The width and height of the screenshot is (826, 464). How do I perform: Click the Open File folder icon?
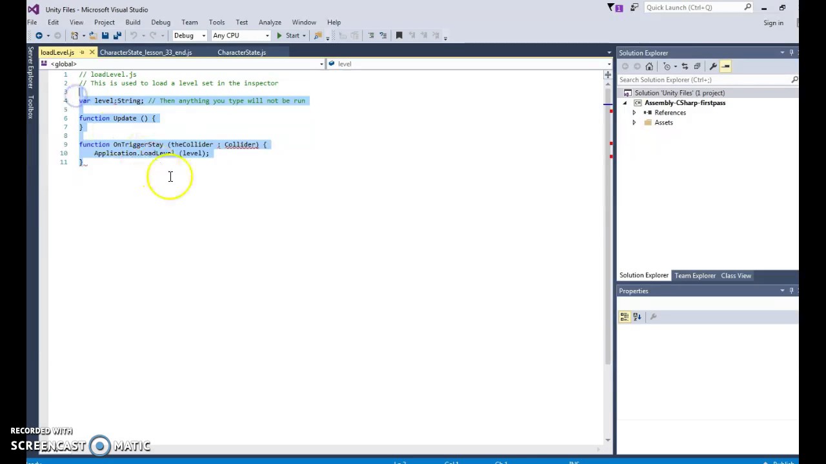[x=94, y=35]
